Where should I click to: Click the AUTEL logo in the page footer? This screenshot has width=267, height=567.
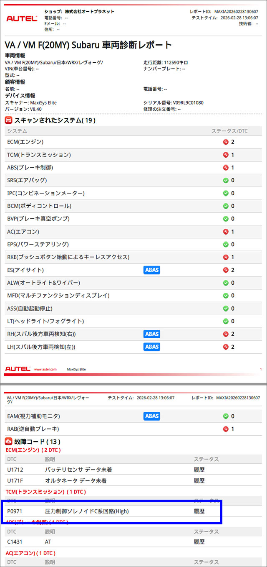click(x=18, y=369)
